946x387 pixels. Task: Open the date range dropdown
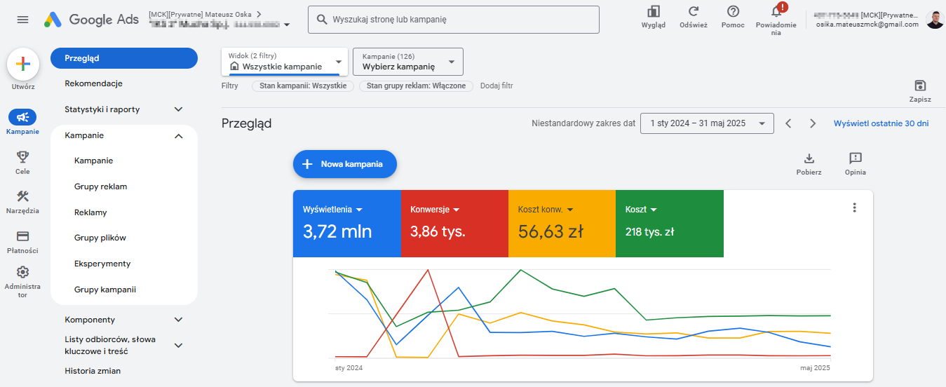[707, 123]
